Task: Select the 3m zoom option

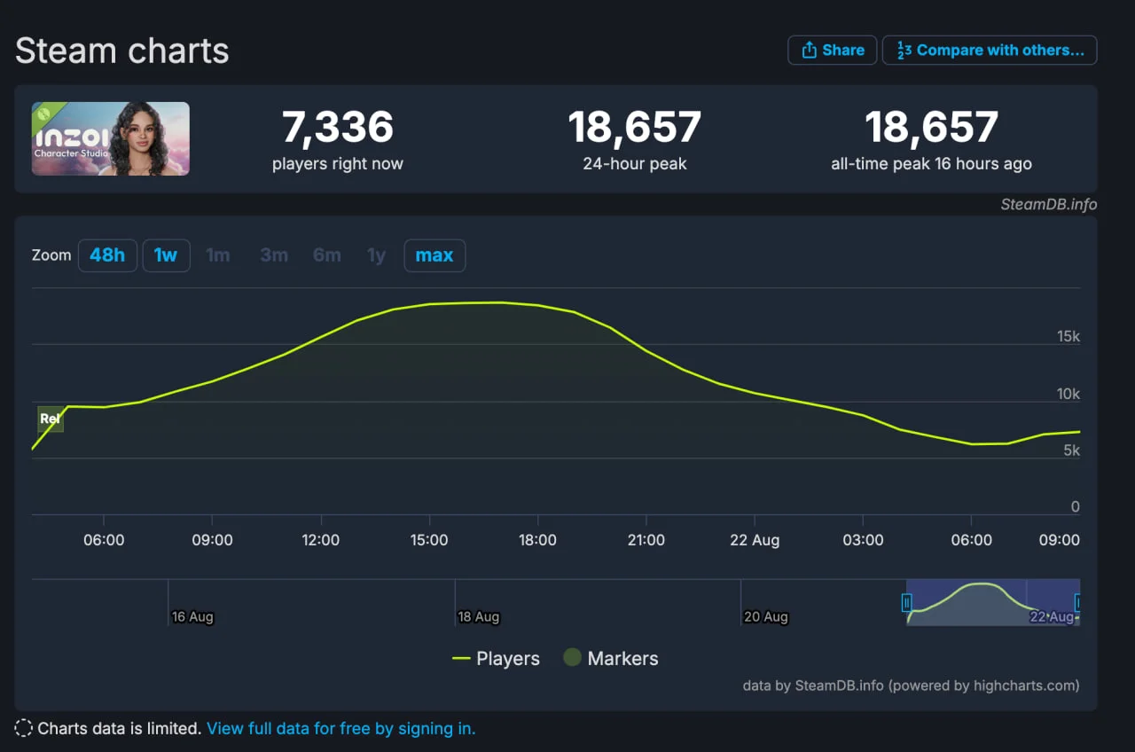Action: pos(274,255)
